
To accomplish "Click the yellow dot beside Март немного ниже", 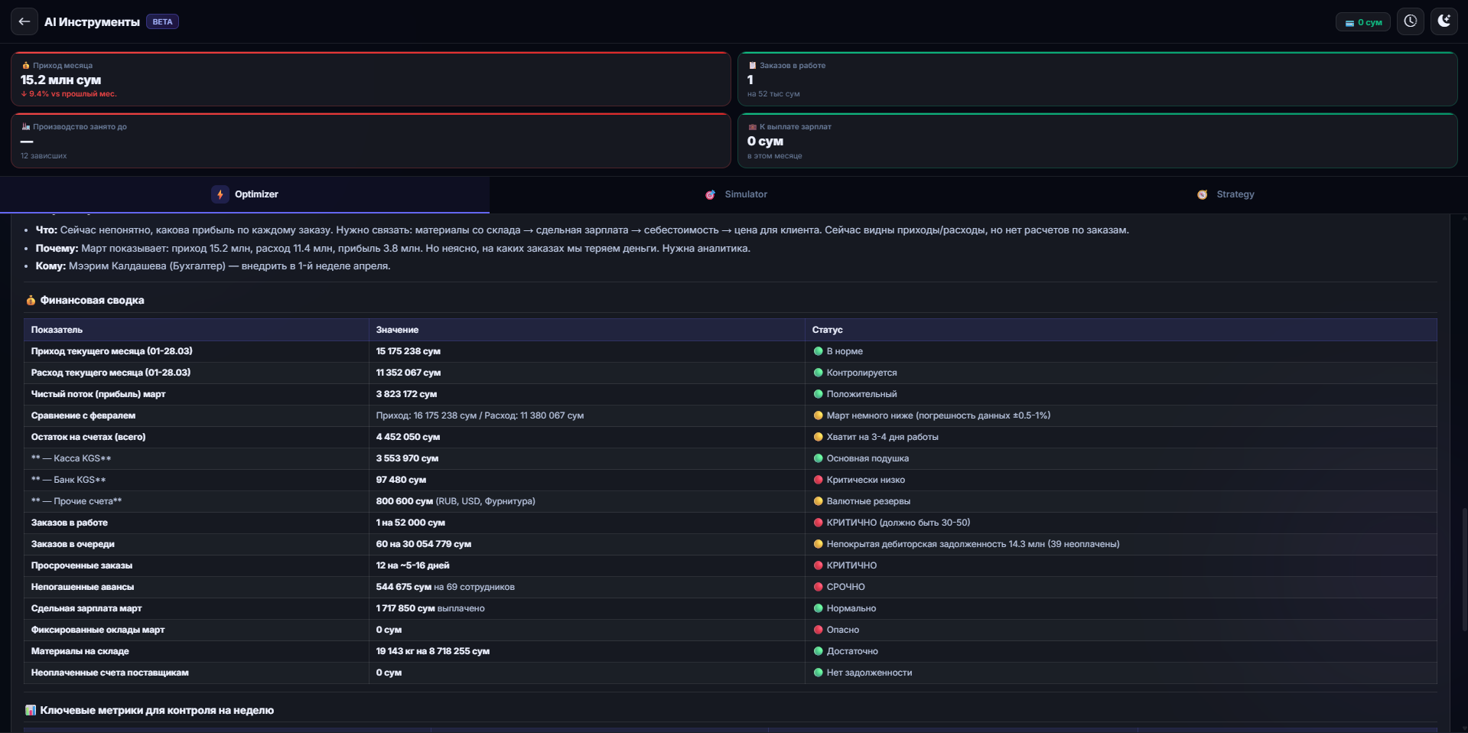I will [x=818, y=415].
